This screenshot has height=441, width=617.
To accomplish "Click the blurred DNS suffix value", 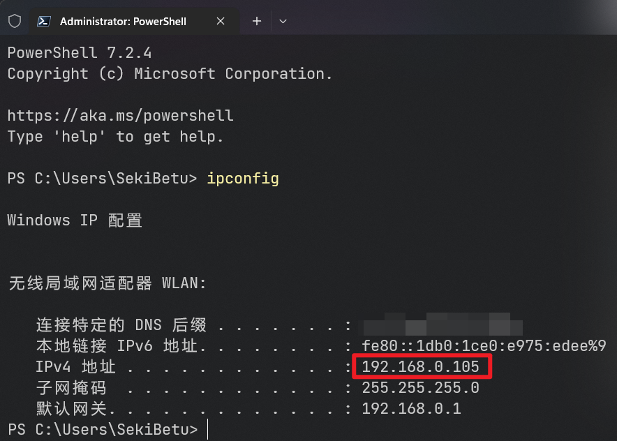I will (x=443, y=324).
